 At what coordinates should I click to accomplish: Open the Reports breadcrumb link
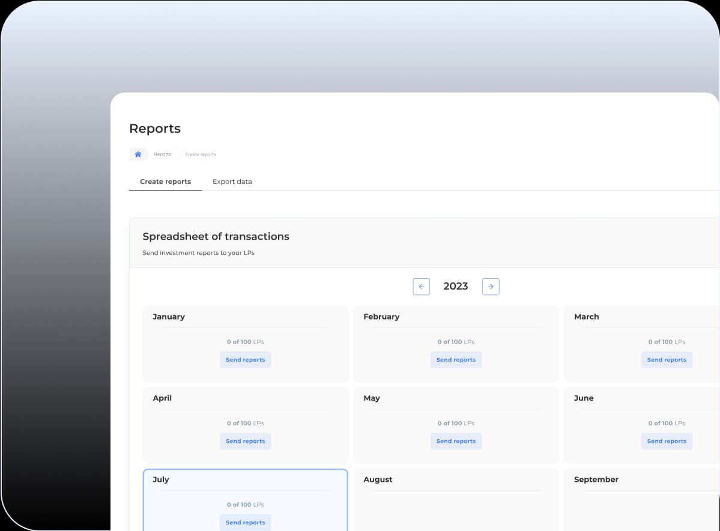pyautogui.click(x=162, y=154)
